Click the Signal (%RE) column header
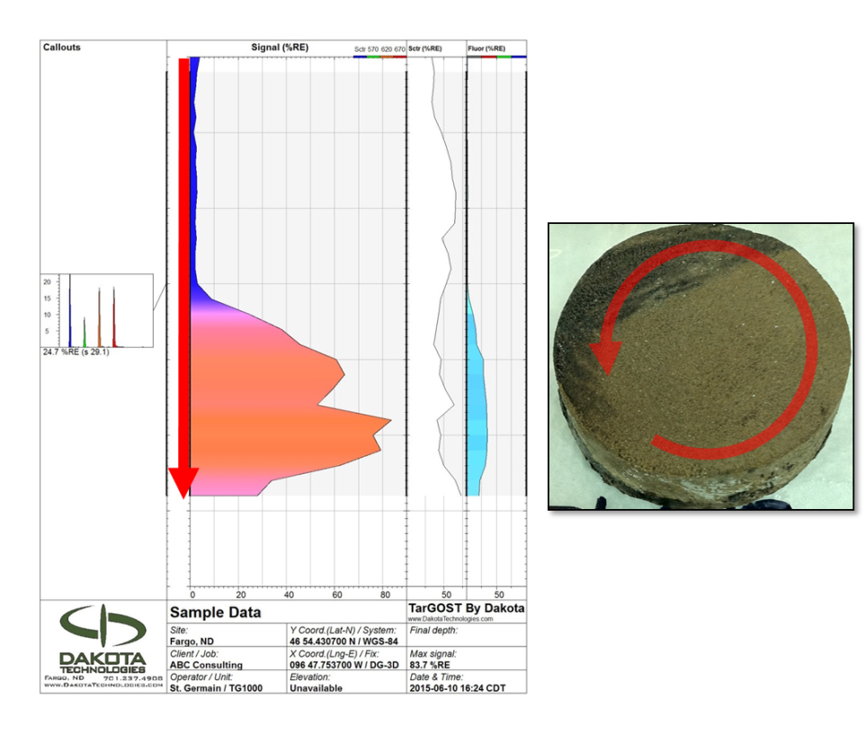Image resolution: width=865 pixels, height=733 pixels. [x=280, y=47]
